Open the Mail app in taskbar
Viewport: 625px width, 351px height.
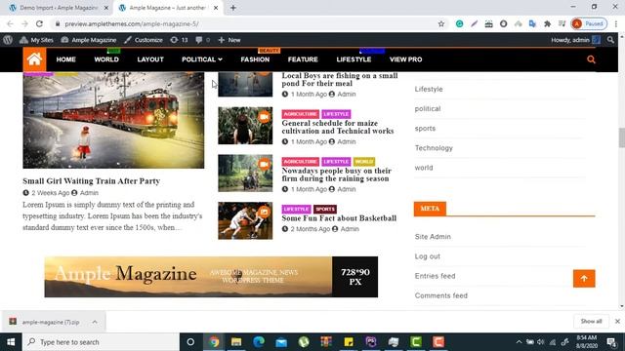pos(281,342)
